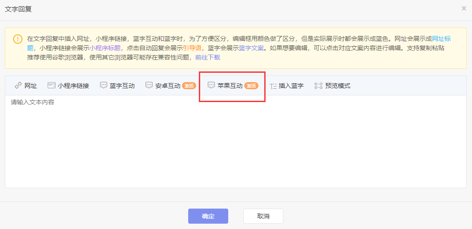Click the orange warning icon in the notice
This screenshot has width=472, height=229.
[x=18, y=39]
